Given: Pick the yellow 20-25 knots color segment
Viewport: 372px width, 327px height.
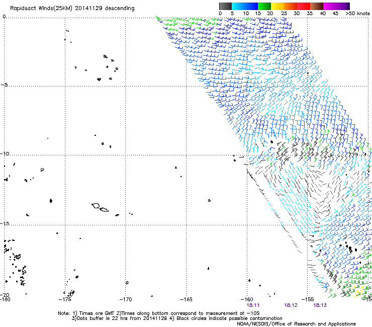Looking at the screenshot, I should [x=277, y=6].
